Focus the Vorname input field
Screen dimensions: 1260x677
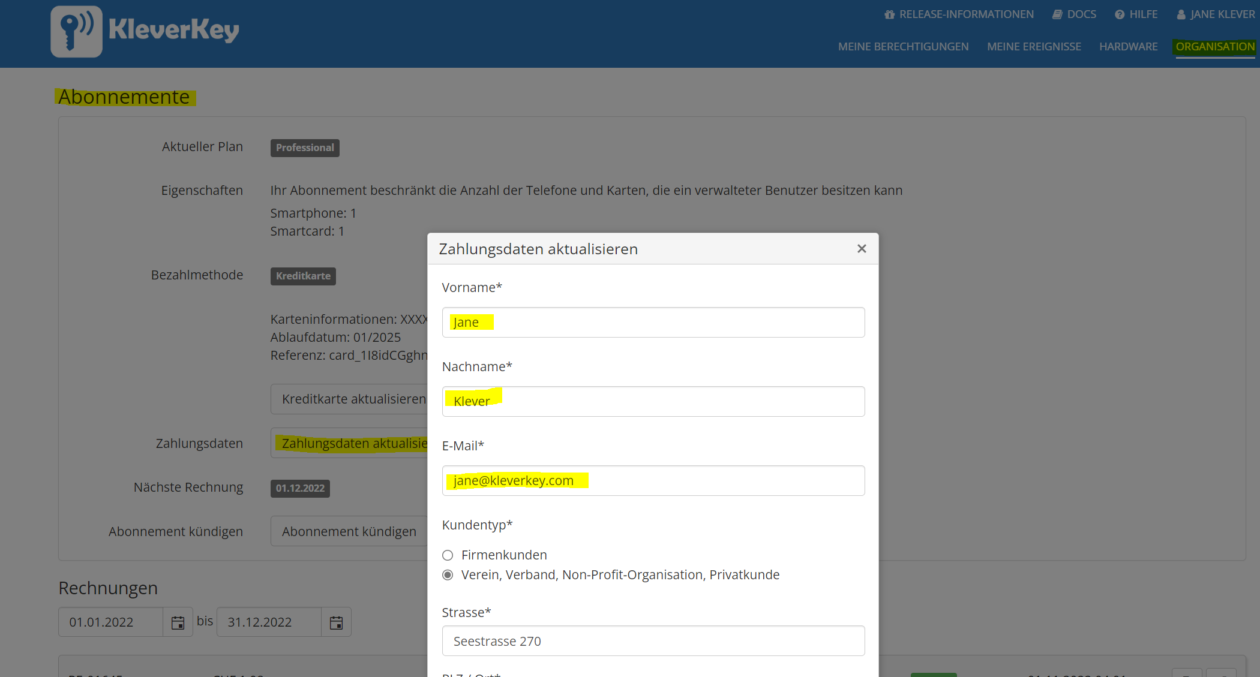(x=653, y=323)
